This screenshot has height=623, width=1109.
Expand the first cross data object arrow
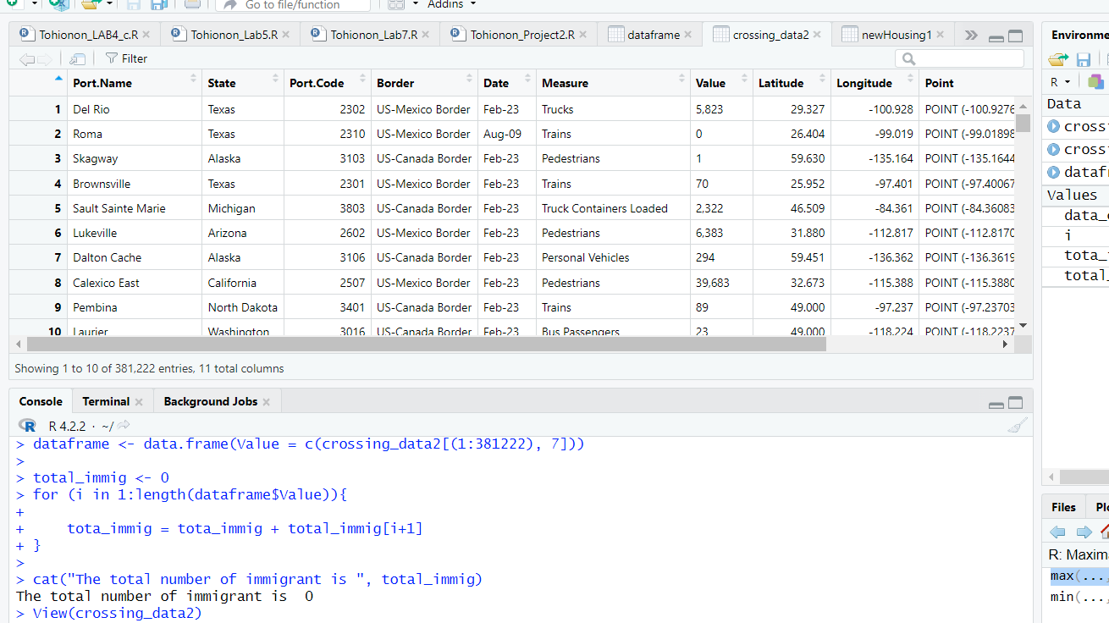[x=1053, y=126]
